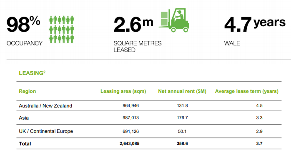Click the Leasing area (sqm) column header
The image size is (291, 150).
pyautogui.click(x=123, y=91)
